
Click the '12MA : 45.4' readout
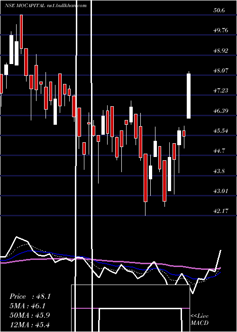pyautogui.click(x=30, y=324)
